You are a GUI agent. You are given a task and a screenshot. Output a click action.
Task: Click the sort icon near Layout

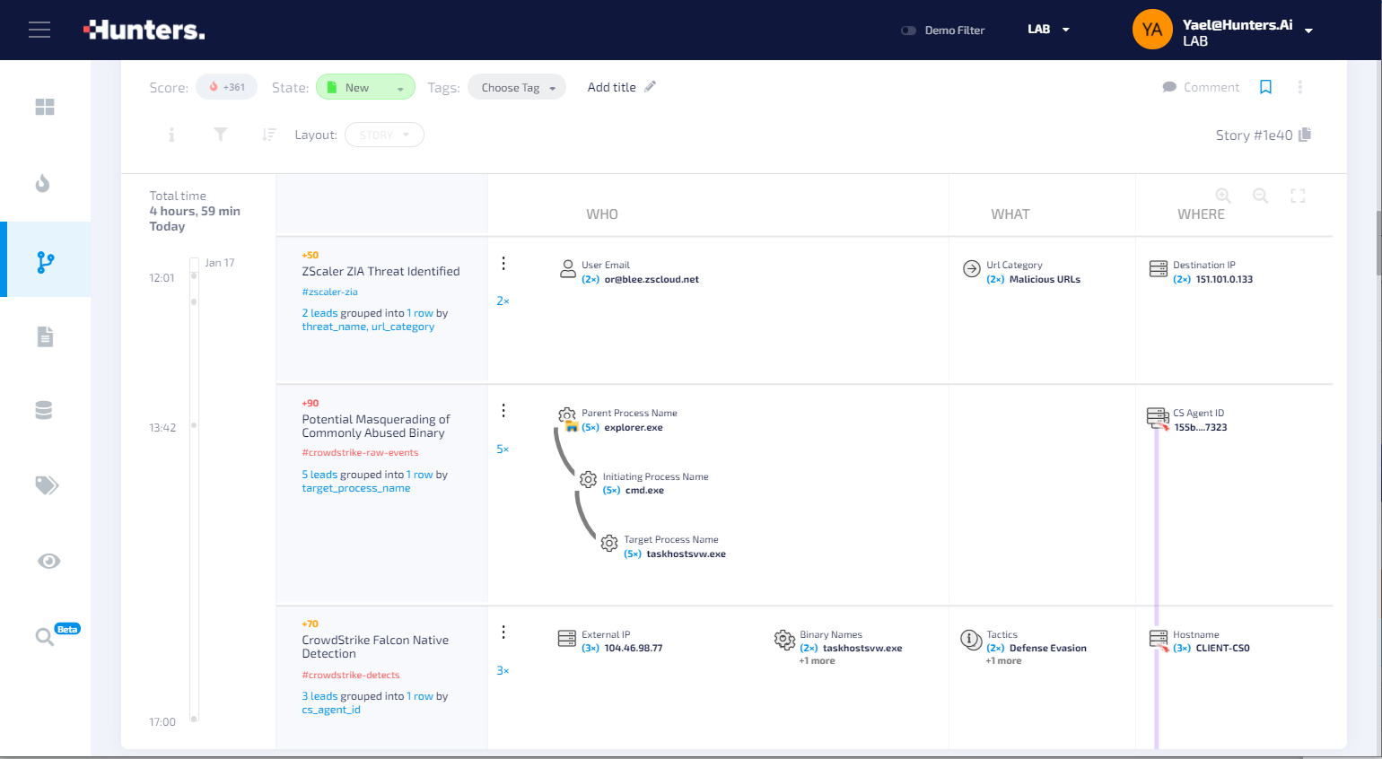pos(268,135)
